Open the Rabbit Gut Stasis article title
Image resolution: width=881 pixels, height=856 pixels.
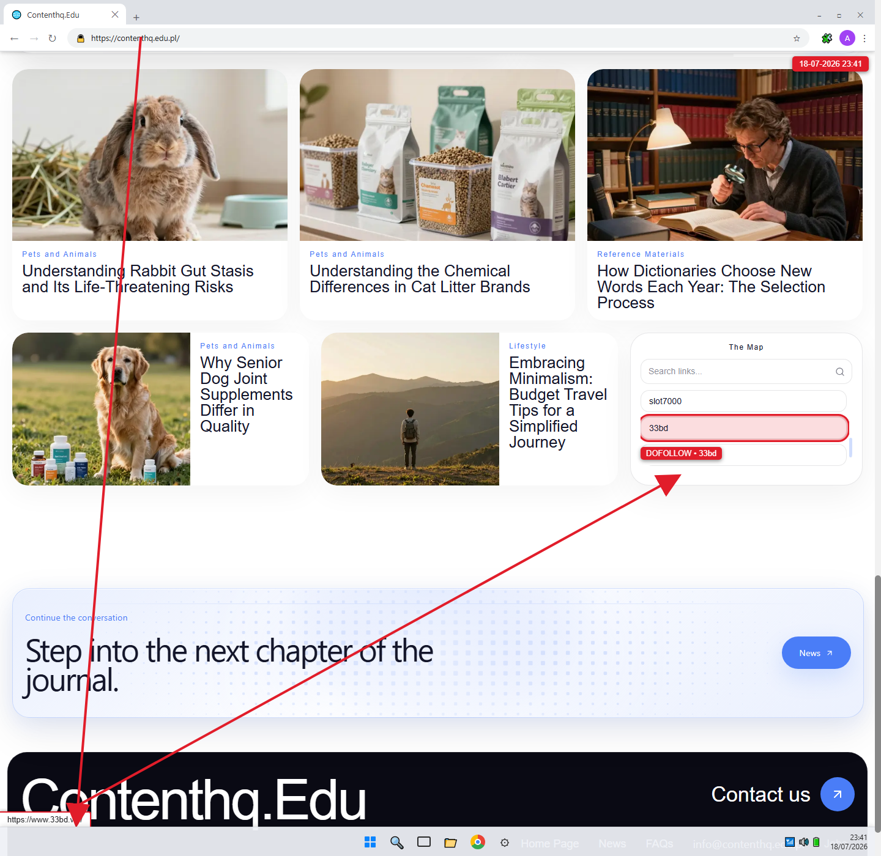(x=138, y=279)
